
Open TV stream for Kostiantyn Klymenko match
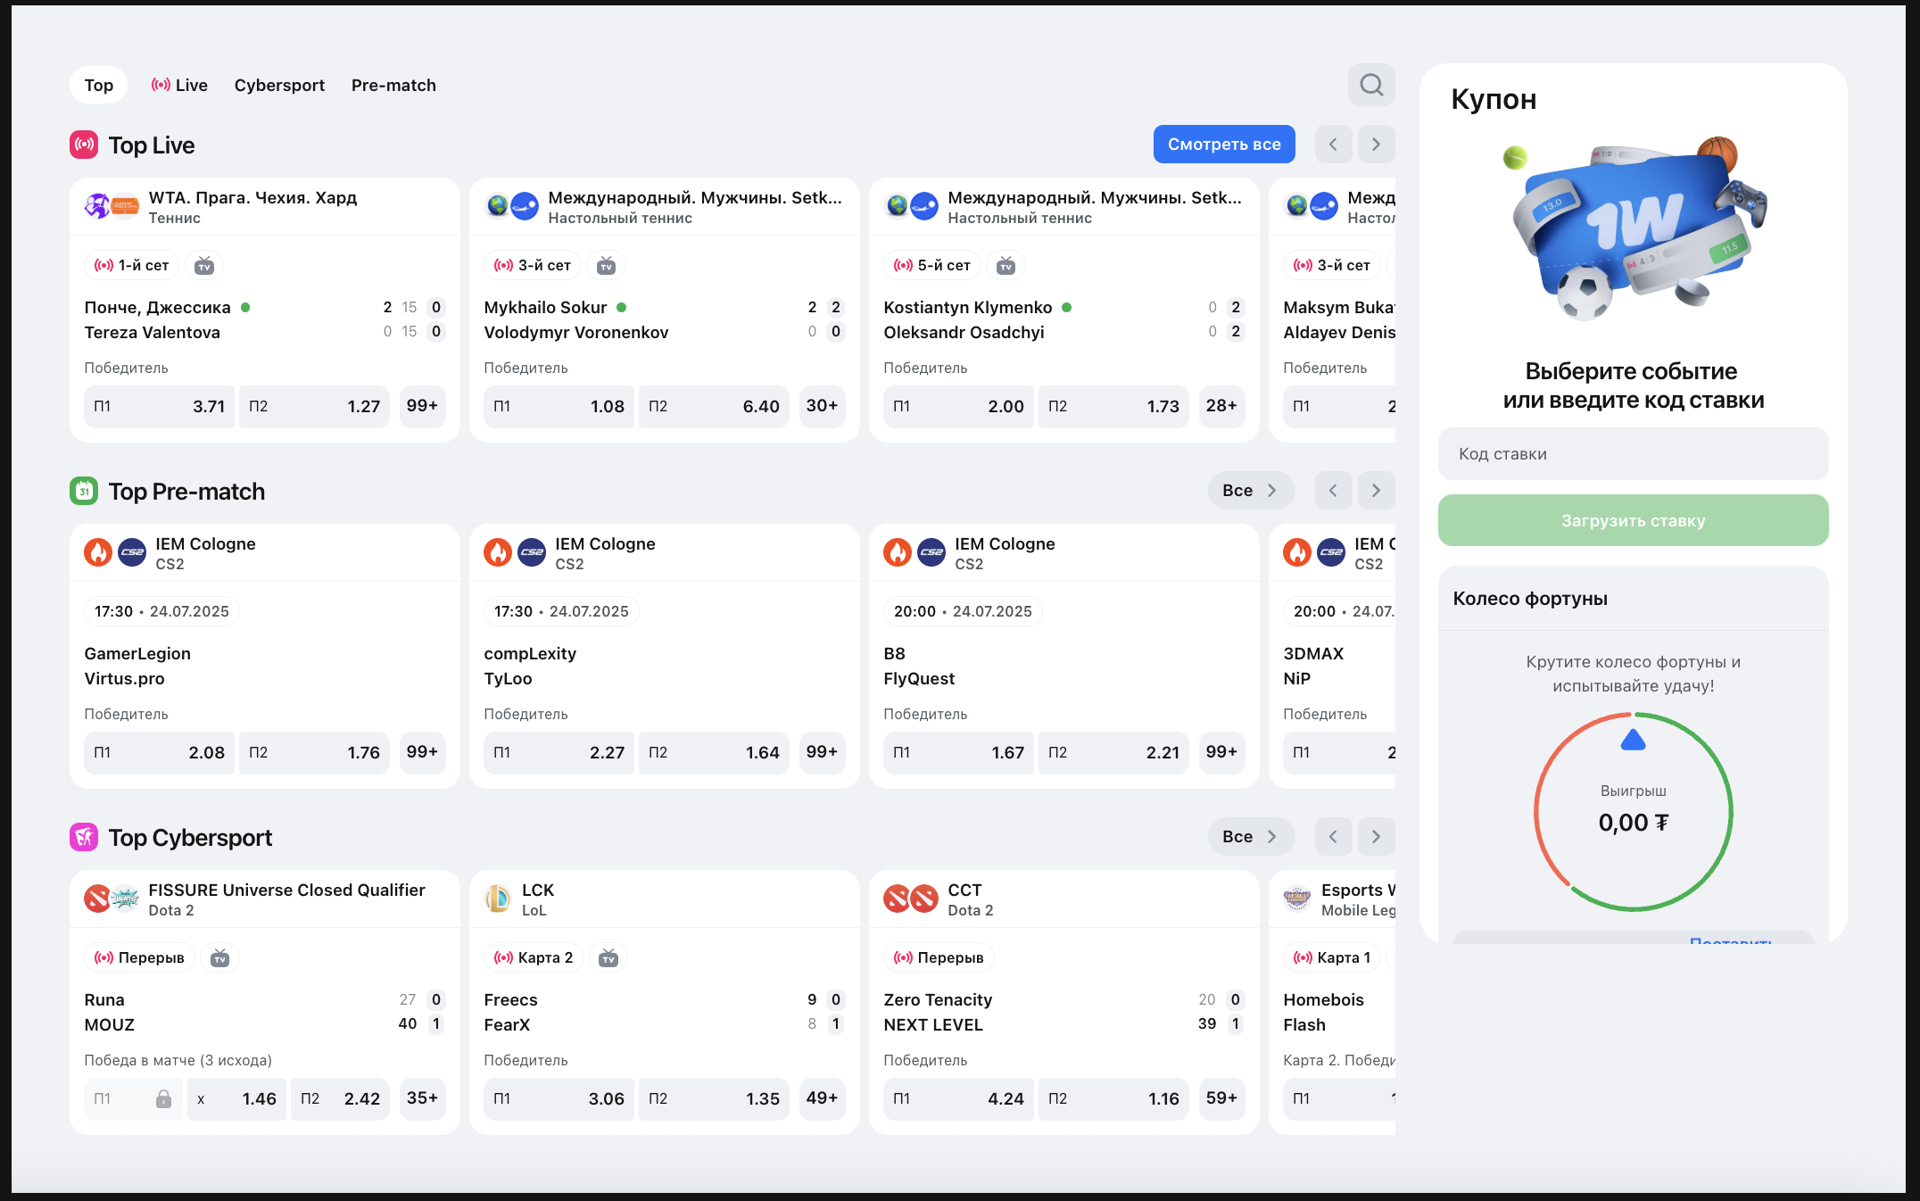click(x=1006, y=265)
